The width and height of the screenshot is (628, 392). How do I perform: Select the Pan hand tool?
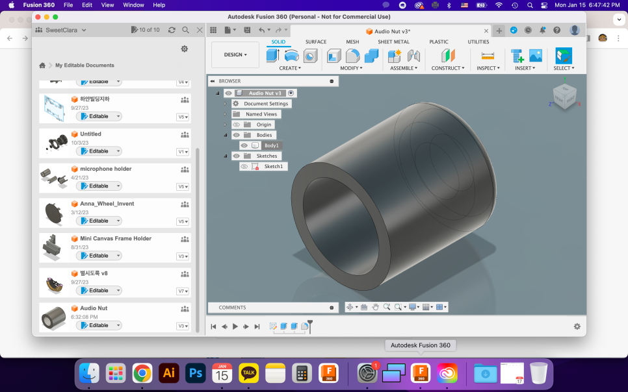[x=375, y=307]
